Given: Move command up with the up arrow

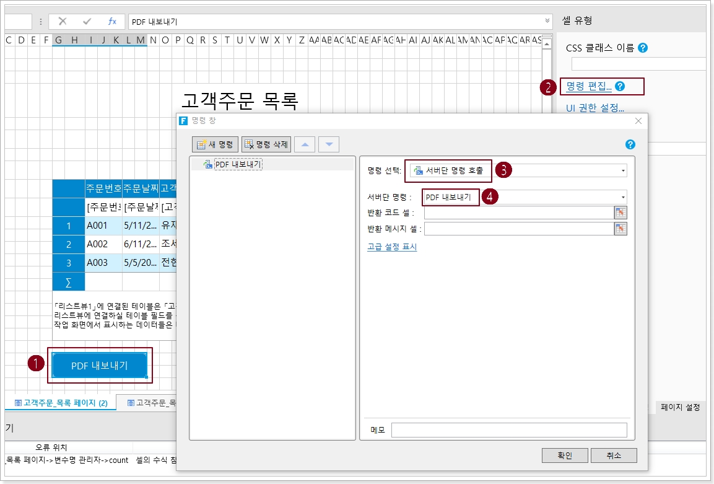Looking at the screenshot, I should pyautogui.click(x=305, y=144).
